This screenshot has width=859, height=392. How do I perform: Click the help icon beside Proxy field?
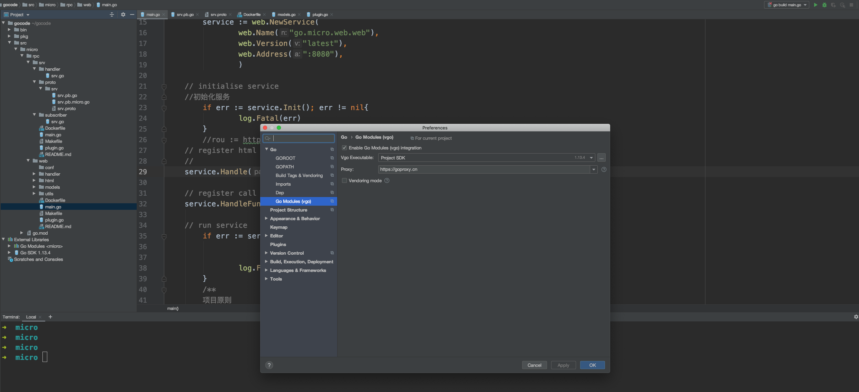[604, 169]
